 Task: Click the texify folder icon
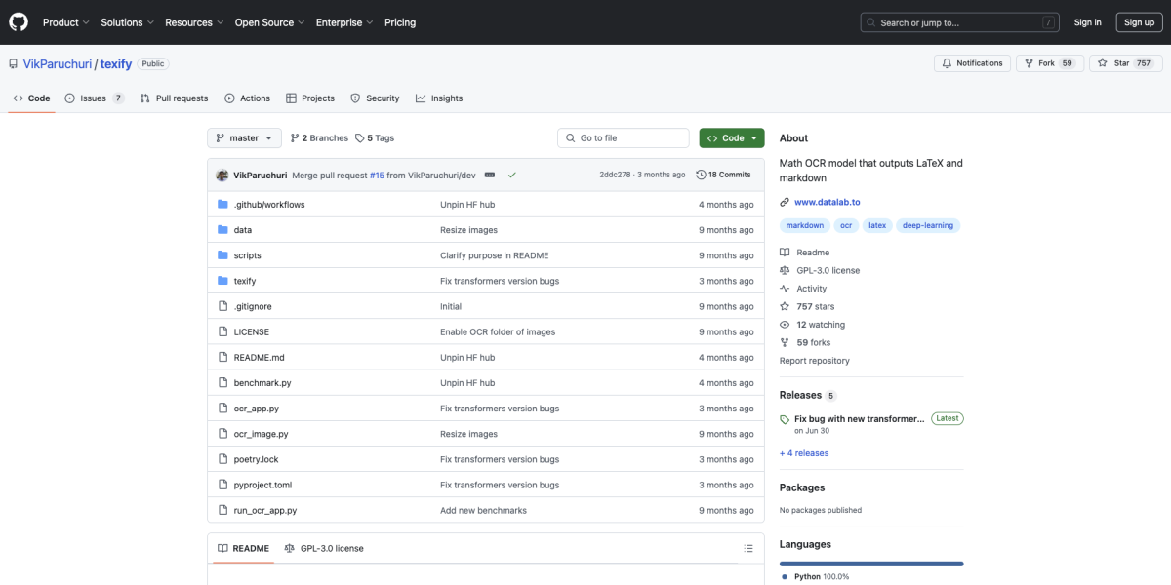(222, 281)
